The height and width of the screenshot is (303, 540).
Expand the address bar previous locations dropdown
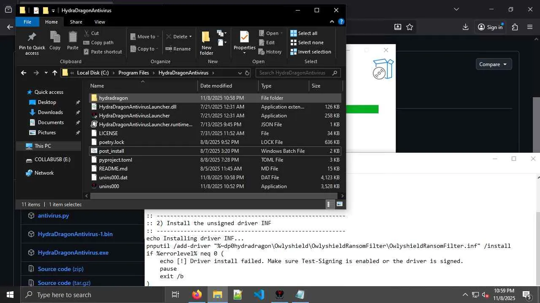(240, 73)
